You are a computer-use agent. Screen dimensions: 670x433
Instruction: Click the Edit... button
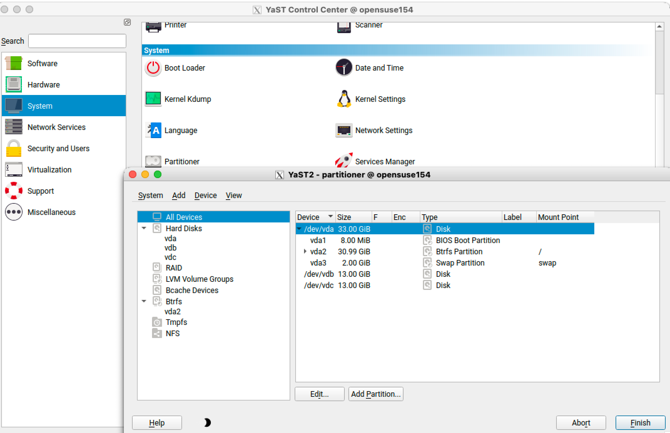[319, 394]
